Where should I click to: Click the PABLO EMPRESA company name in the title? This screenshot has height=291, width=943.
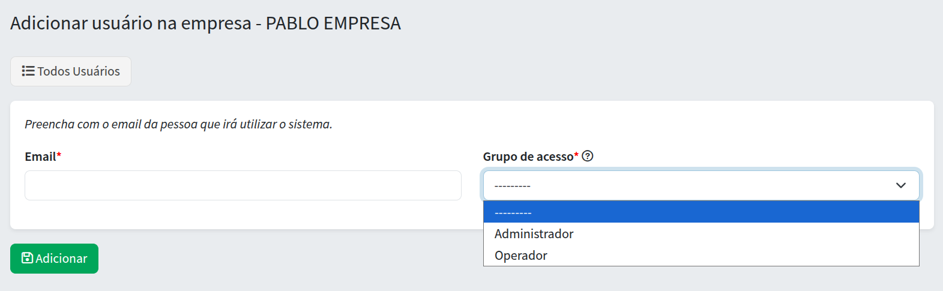click(333, 23)
